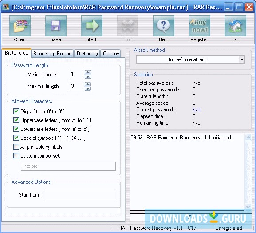The image size is (256, 233).
Task: Expand the Attack method dropdown arrow
Action: tap(242, 60)
